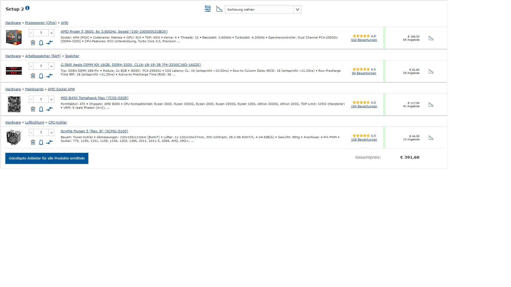Increase quantity of AMD Ryzen 5 3600
The width and height of the screenshot is (511, 287).
(x=51, y=33)
